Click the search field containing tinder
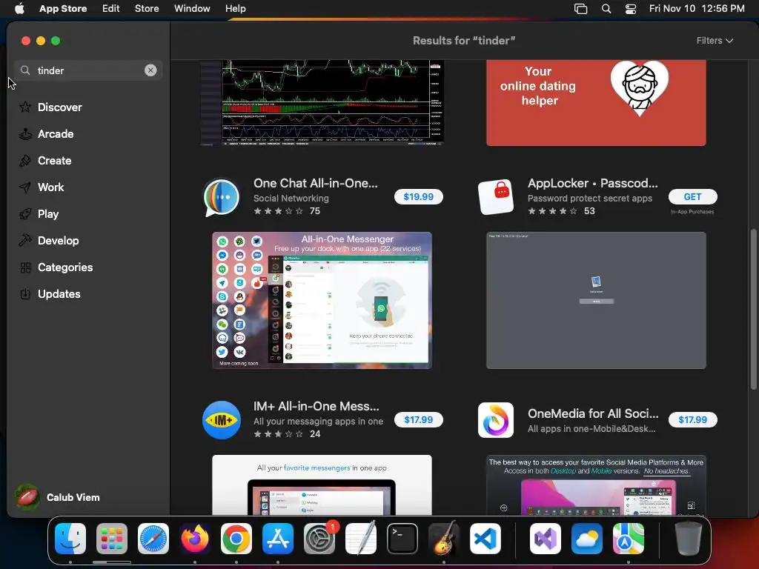 point(88,70)
